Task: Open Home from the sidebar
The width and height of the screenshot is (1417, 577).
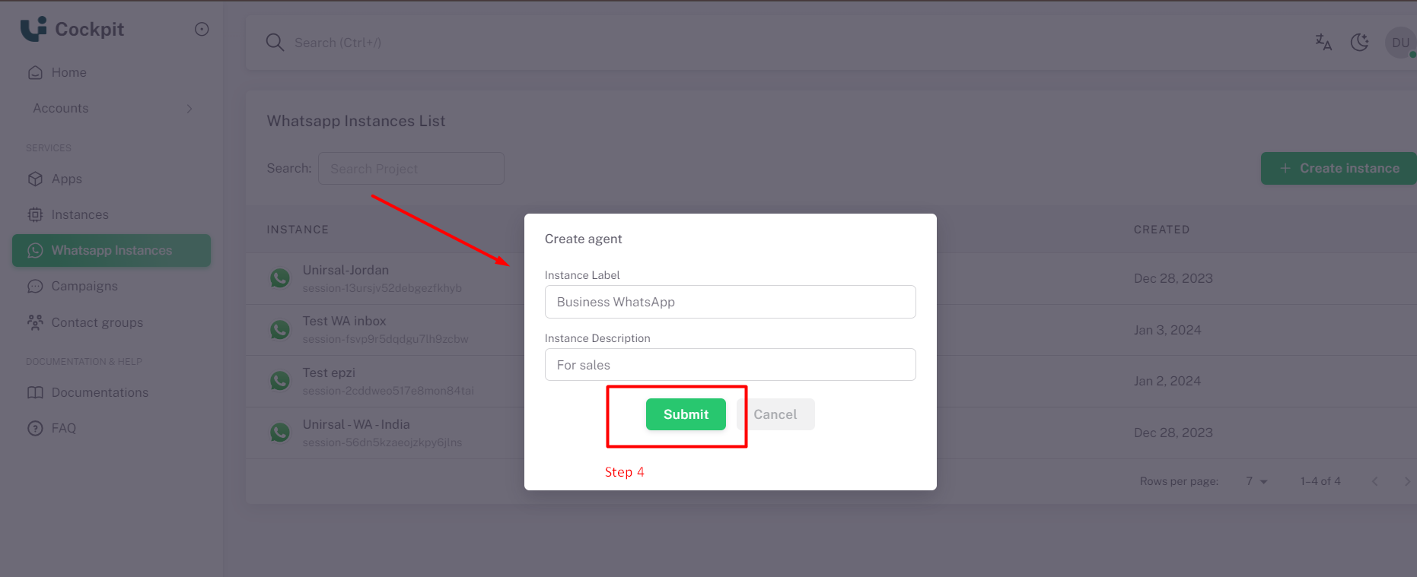Action: pos(68,72)
